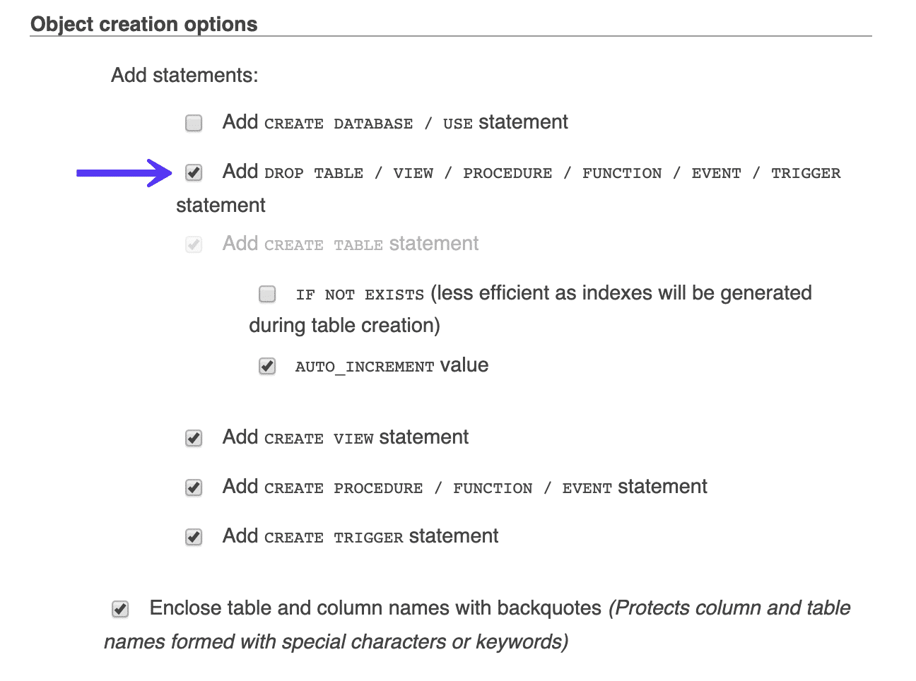Toggle the Add CREATE PROCEDURE / FUNCTION / EVENT checkbox
This screenshot has height=681, width=916.
[193, 487]
